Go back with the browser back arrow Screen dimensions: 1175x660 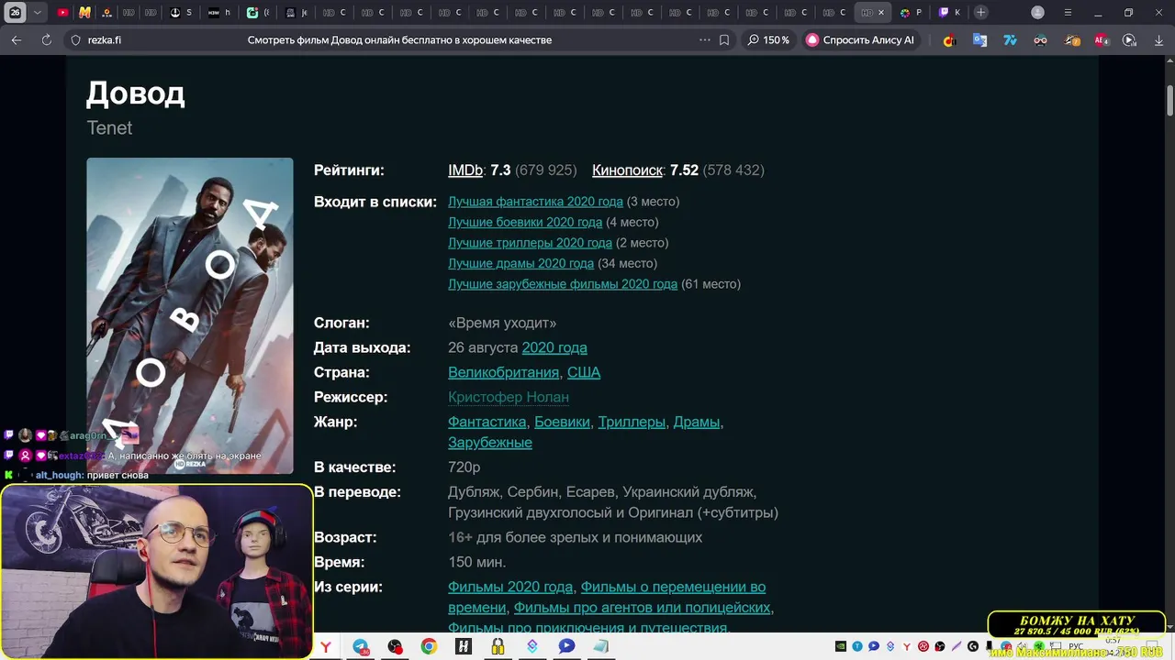17,40
